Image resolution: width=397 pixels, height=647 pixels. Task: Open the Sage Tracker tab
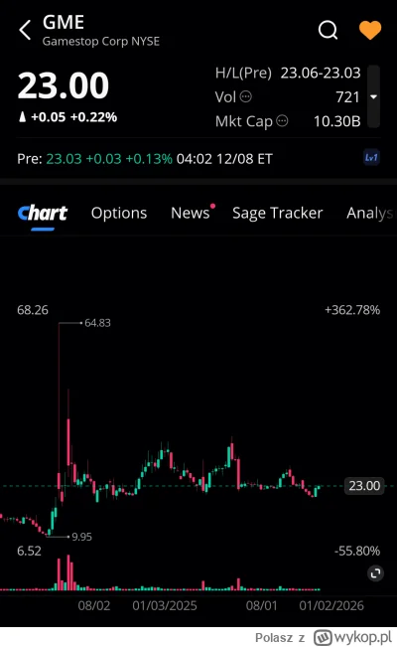click(x=277, y=213)
